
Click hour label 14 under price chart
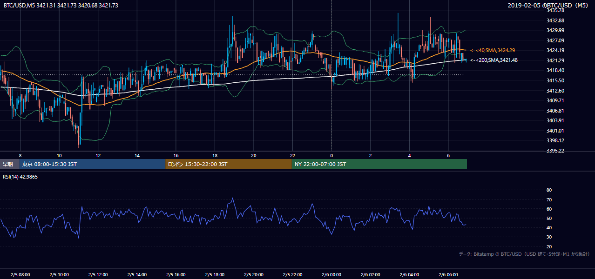pos(137,155)
